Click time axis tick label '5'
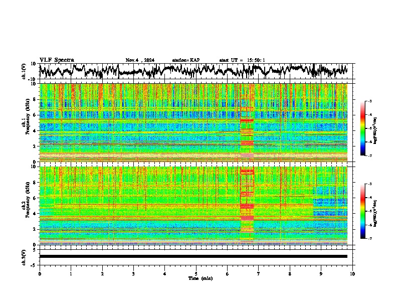Screen dimensions: 397x307 196,274
